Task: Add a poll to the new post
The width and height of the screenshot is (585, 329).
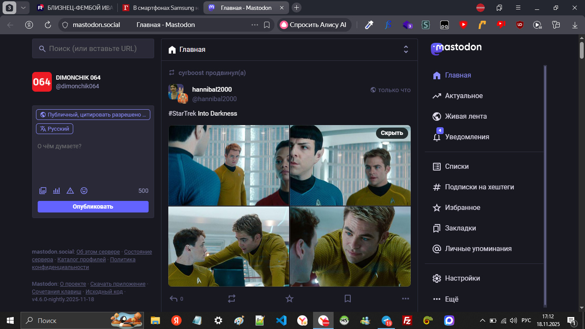Action: pyautogui.click(x=57, y=191)
